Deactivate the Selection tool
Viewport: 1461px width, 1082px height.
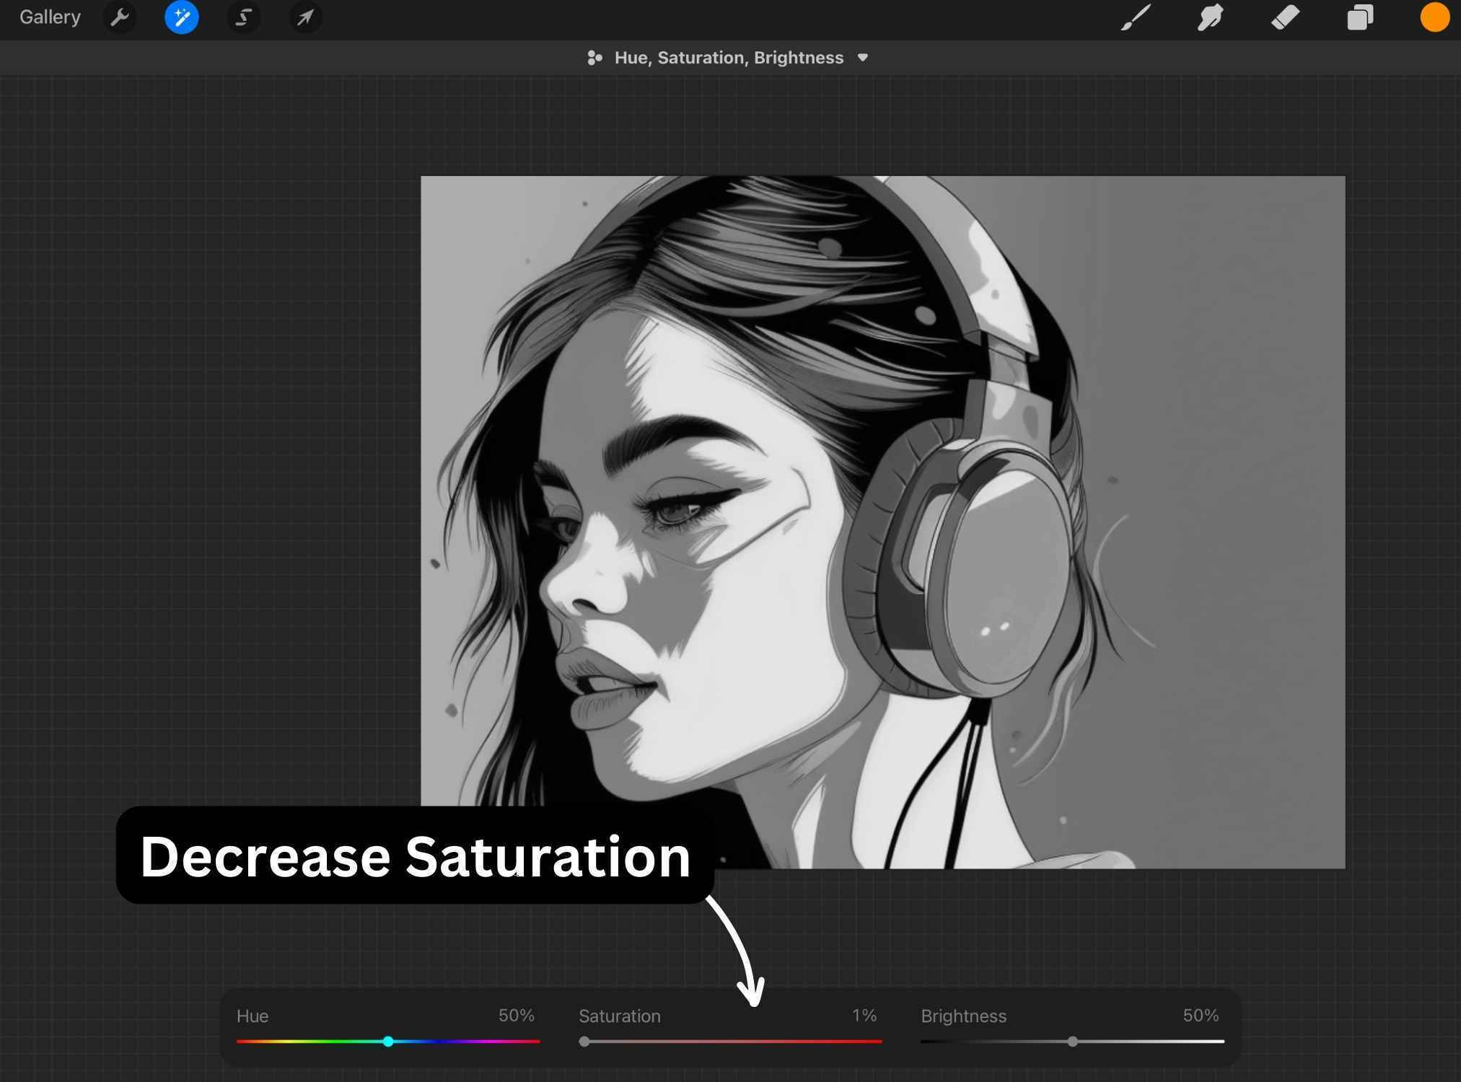[x=243, y=17]
